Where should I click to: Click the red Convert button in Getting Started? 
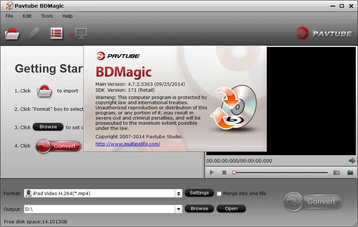tap(58, 146)
